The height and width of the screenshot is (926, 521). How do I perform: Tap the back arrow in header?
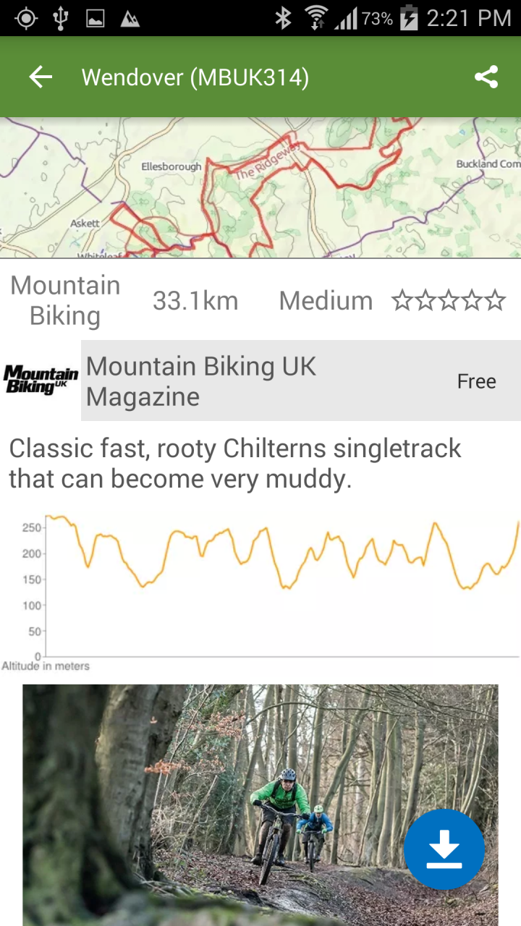41,77
